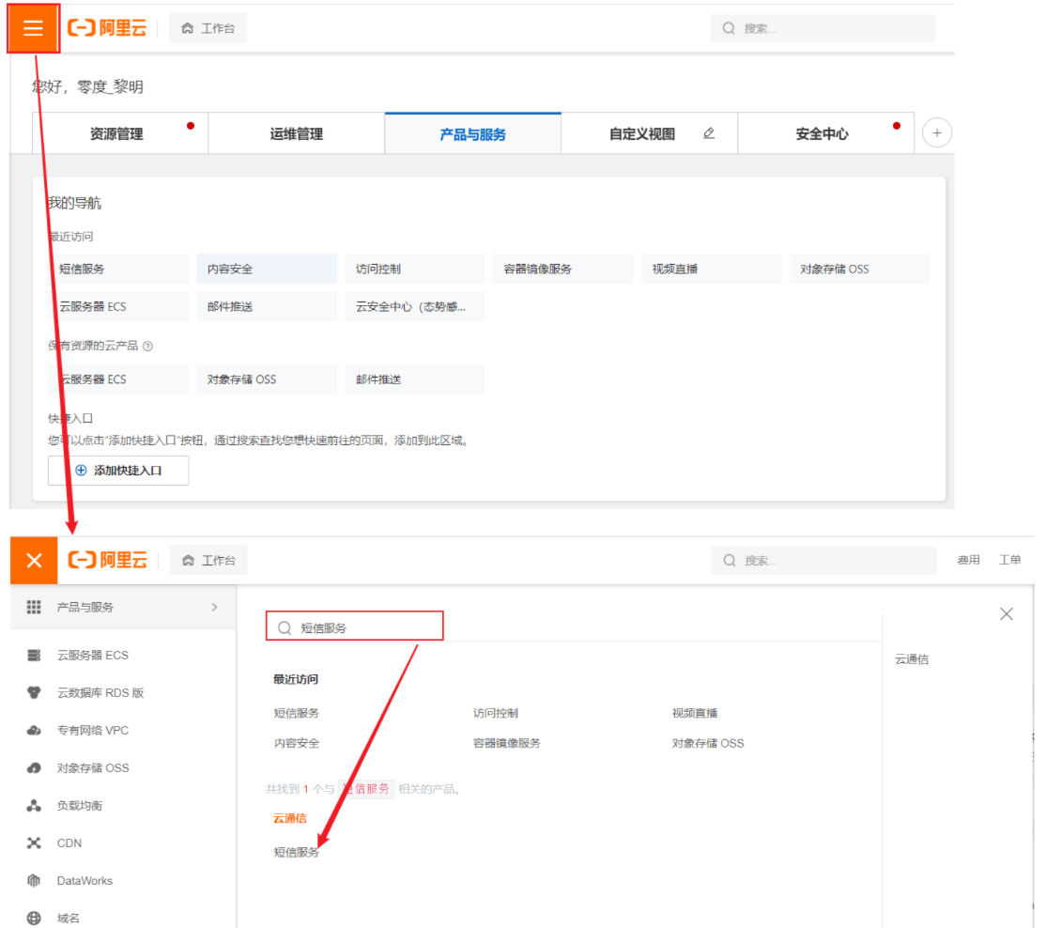
Task: Switch to the 运维管理 tab
Action: pos(296,133)
